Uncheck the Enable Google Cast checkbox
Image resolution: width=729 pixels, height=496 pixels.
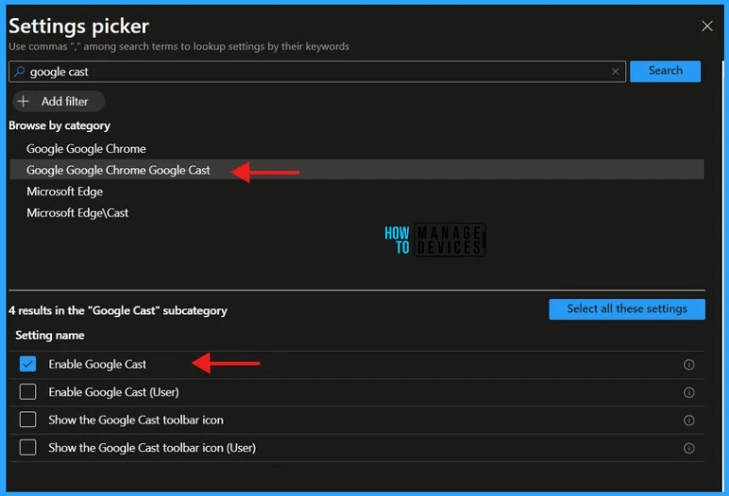28,364
